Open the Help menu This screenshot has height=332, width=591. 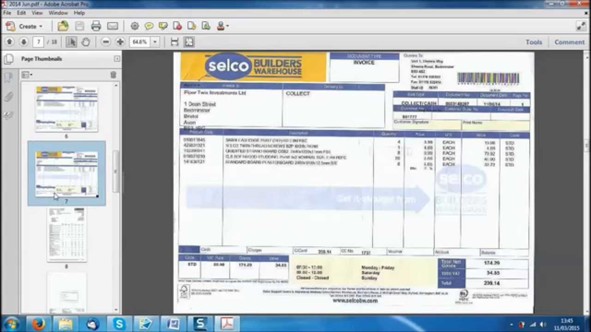point(79,13)
